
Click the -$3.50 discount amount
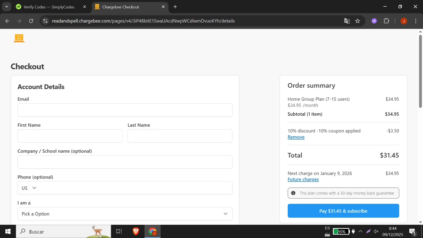pyautogui.click(x=393, y=131)
